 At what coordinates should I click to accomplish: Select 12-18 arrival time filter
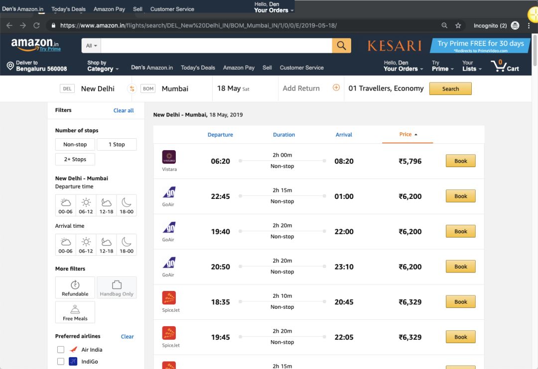click(x=107, y=245)
